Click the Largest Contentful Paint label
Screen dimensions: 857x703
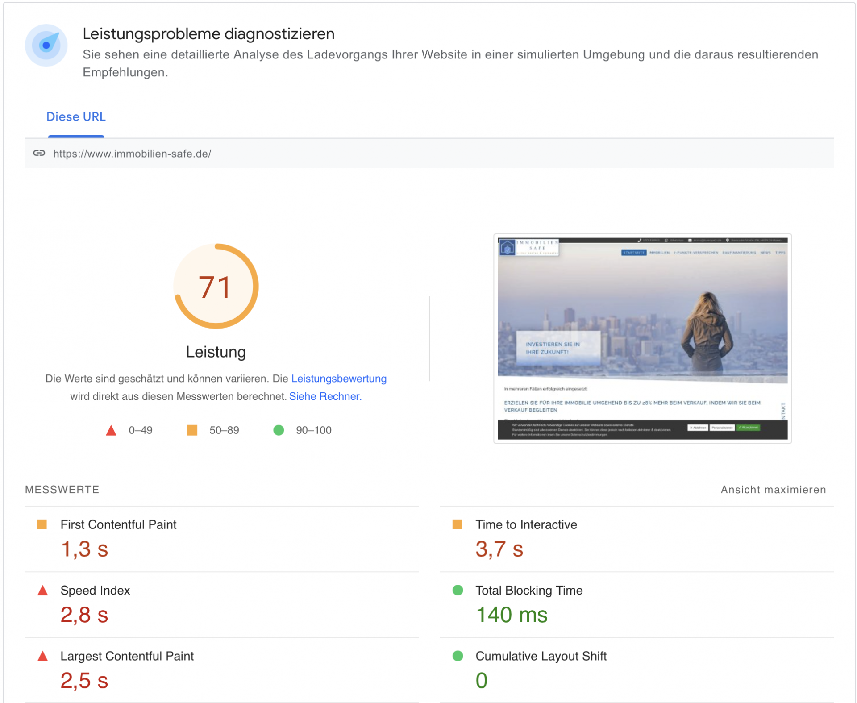tap(127, 656)
